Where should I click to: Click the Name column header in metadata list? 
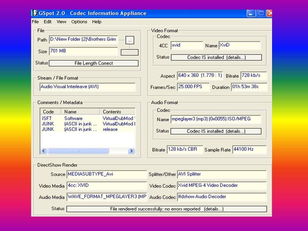pos(81,112)
